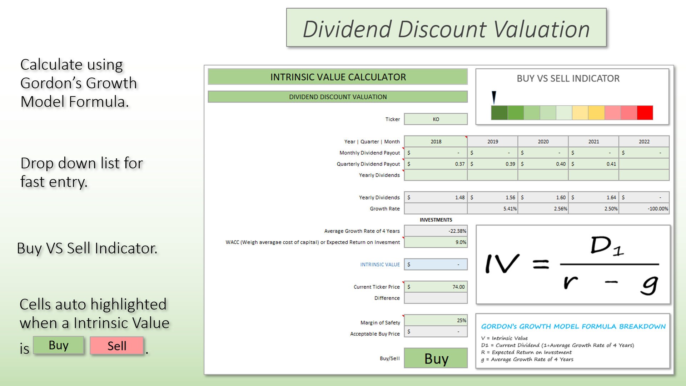Select the KO ticker input cell
This screenshot has width=686, height=386.
(435, 119)
